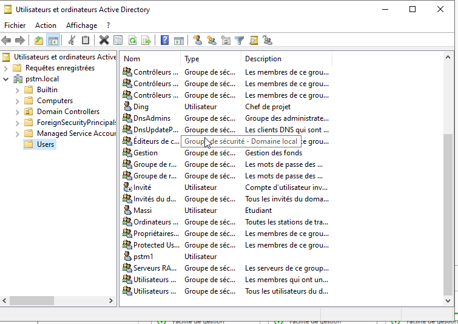Sort list by the Nom column header
Image resolution: width=458 pixels, height=324 pixels.
click(150, 59)
